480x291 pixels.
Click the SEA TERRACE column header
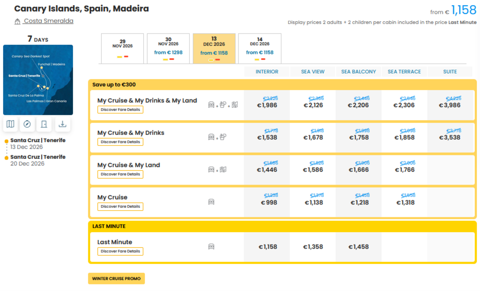click(x=404, y=72)
